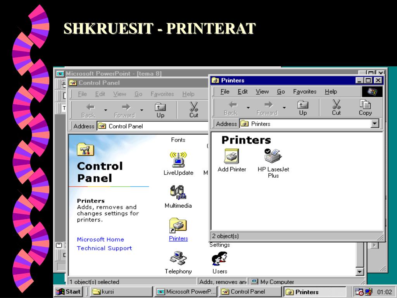397x298 pixels.
Task: Click My Computer status bar zone
Action: click(x=273, y=282)
